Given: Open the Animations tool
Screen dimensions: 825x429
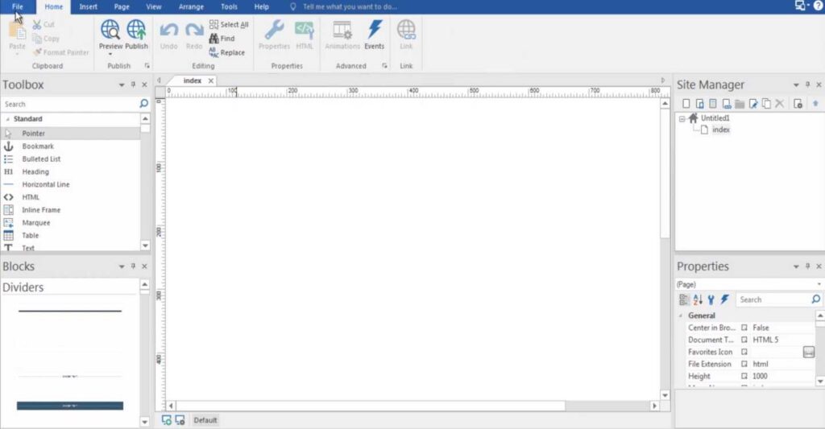Looking at the screenshot, I should tap(342, 35).
